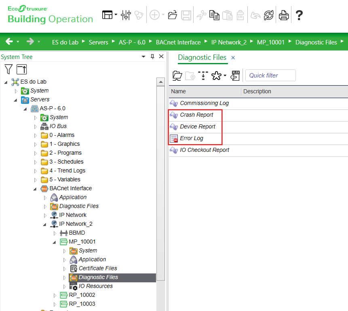Click the open-in-workstation folder icon in list toolbar

(177, 76)
